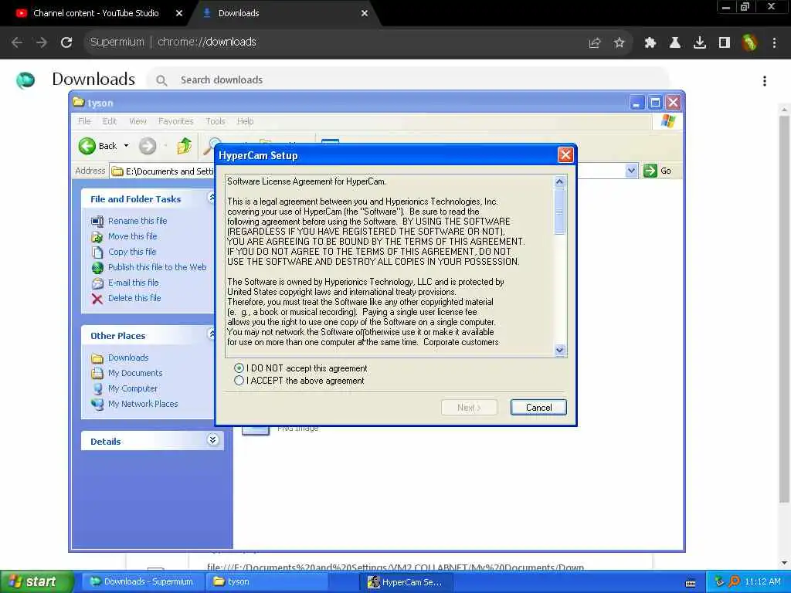791x593 pixels.
Task: Click the browser forward arrow
Action: [42, 42]
